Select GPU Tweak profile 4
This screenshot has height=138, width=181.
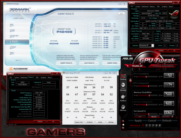click(x=153, y=126)
